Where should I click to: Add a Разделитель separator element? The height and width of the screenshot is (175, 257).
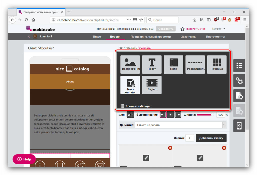point(195,64)
